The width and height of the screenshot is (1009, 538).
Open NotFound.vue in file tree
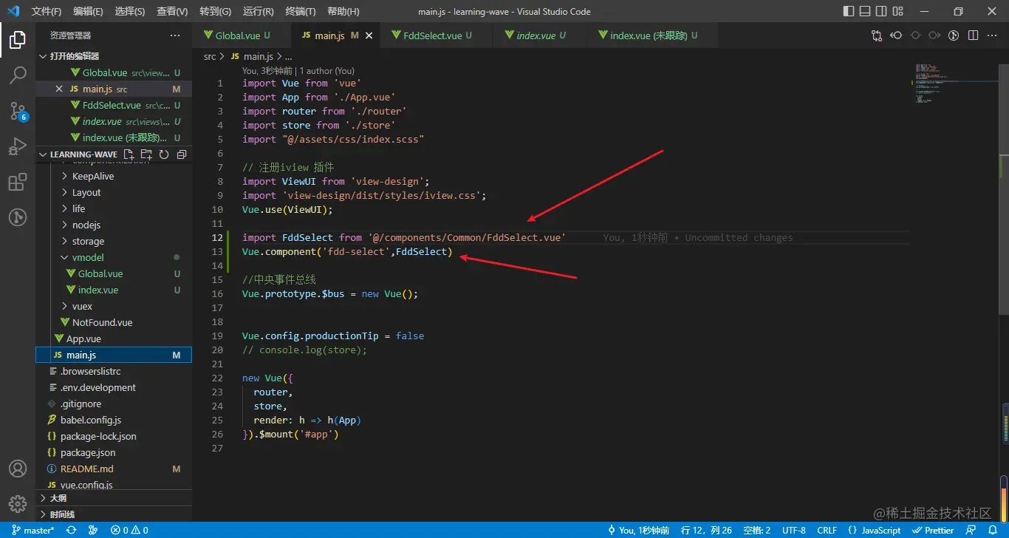tap(114, 322)
